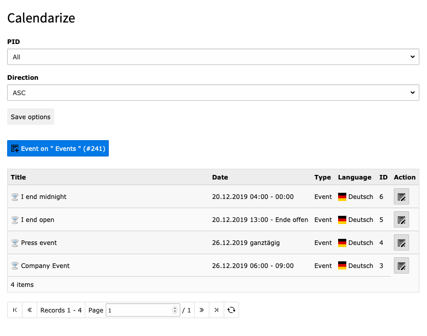Click the cocktail icon beside 'Press event'
This screenshot has width=427, height=336.
tap(15, 243)
